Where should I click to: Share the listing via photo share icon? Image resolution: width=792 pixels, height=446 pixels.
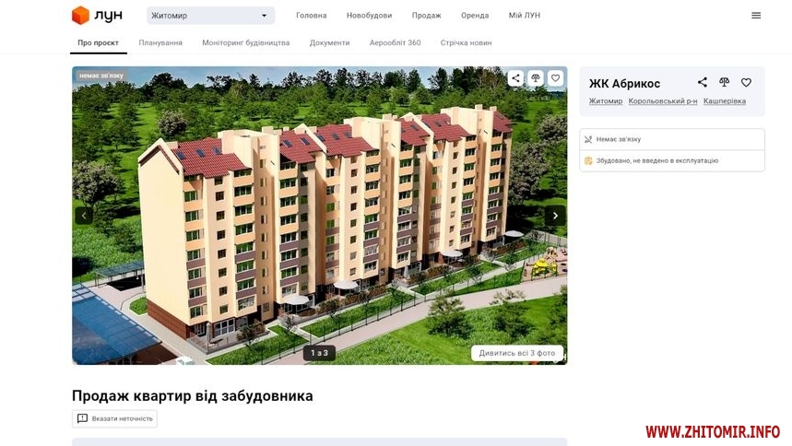(x=515, y=77)
